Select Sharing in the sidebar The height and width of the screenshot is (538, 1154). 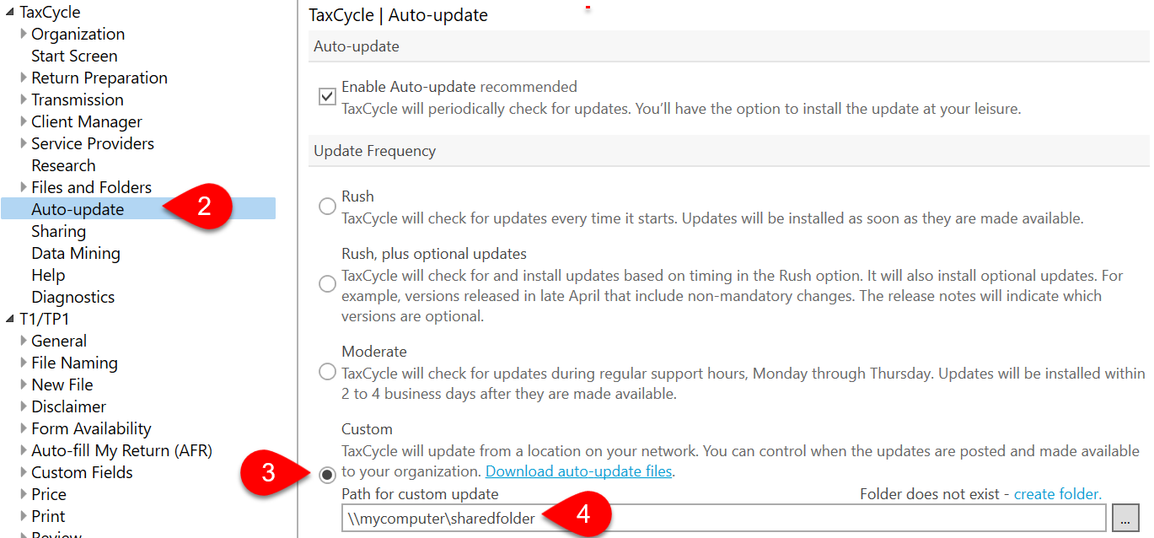coord(58,231)
